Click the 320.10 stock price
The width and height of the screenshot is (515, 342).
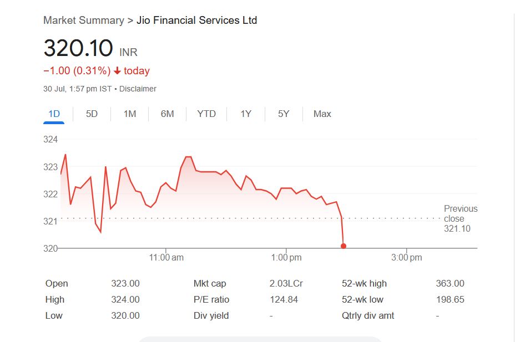pyautogui.click(x=78, y=48)
